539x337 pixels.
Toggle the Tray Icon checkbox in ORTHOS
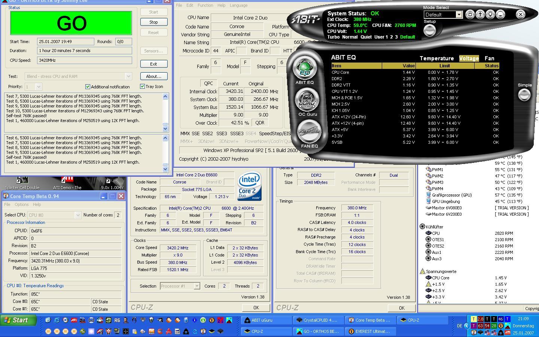point(142,86)
